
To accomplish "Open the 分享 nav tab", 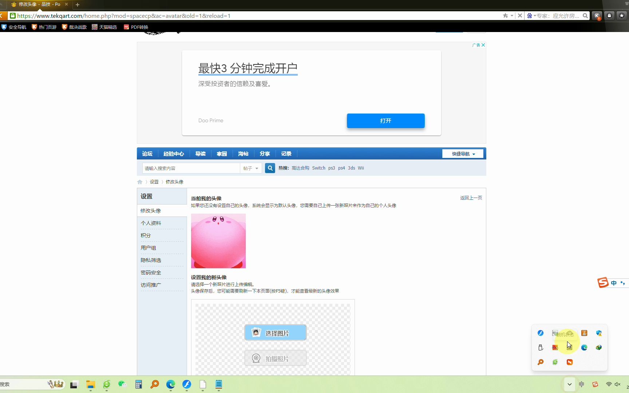I will pos(265,154).
